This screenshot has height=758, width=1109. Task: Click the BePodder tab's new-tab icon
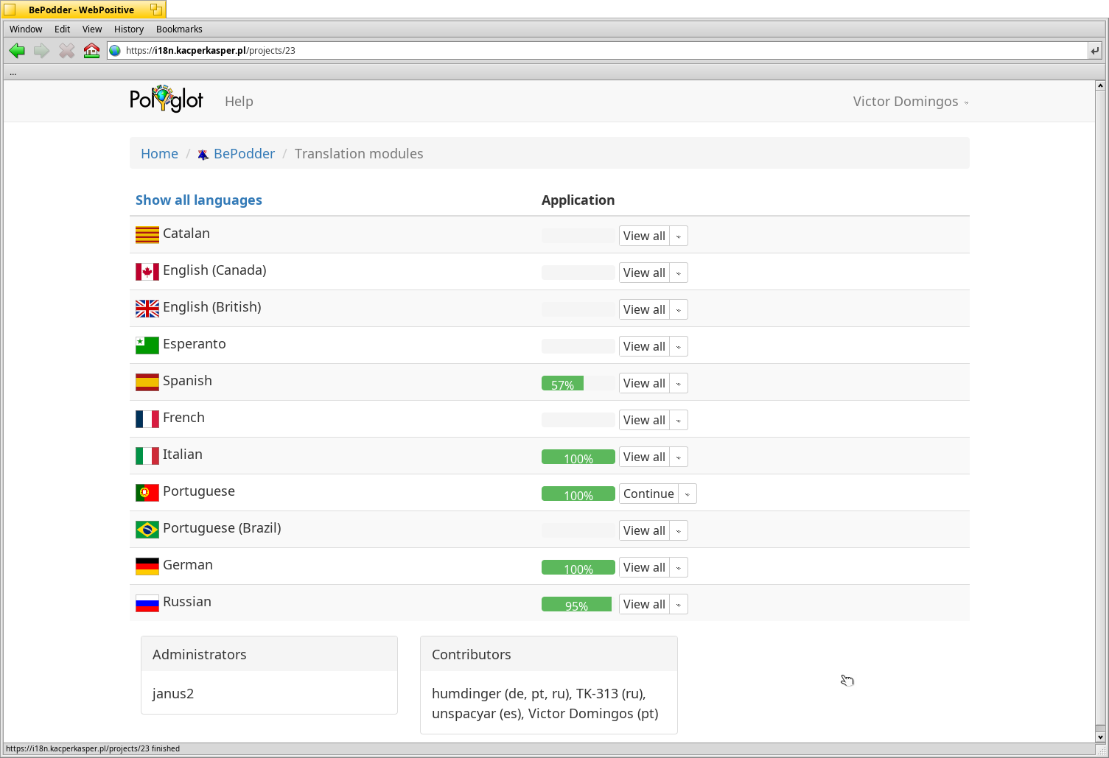pos(156,10)
